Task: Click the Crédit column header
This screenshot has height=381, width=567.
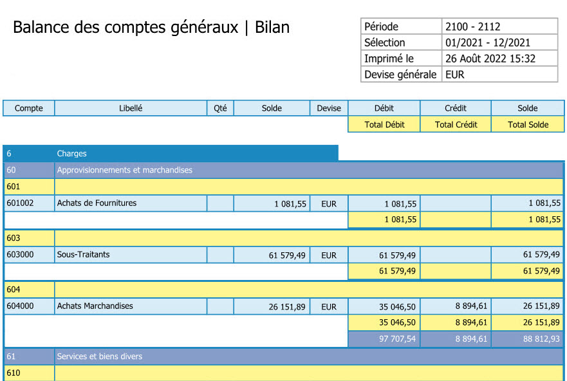Action: point(455,108)
